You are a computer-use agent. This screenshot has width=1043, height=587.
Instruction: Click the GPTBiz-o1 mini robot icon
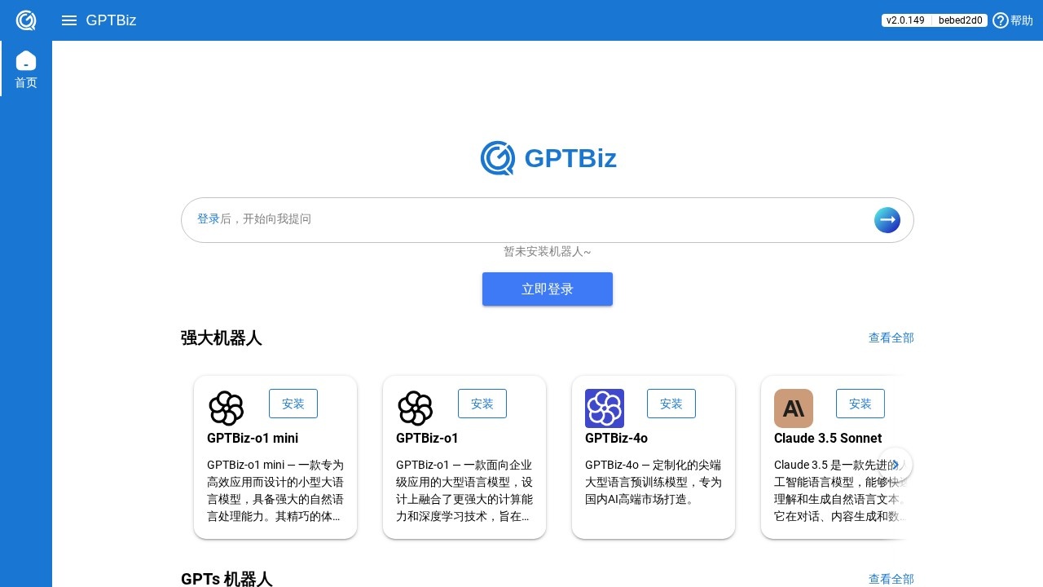click(227, 408)
